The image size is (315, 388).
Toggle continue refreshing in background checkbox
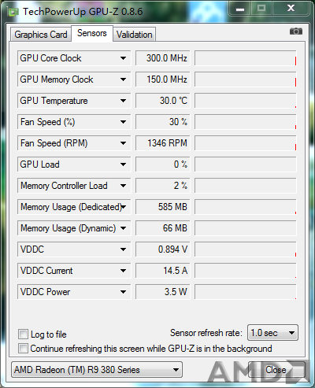pos(23,349)
